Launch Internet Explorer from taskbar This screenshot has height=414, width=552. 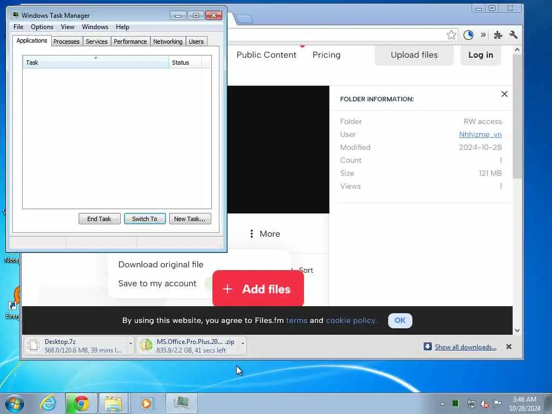coord(48,403)
